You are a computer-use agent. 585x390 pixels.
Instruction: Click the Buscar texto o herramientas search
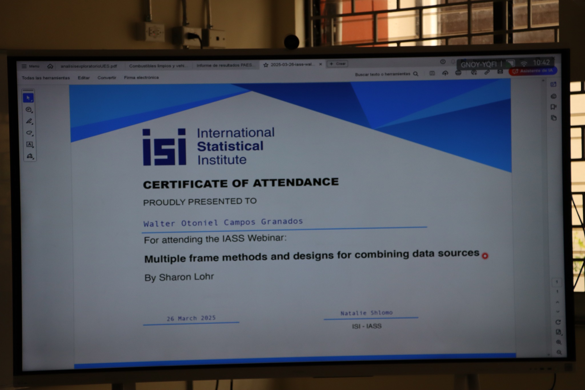click(x=386, y=74)
